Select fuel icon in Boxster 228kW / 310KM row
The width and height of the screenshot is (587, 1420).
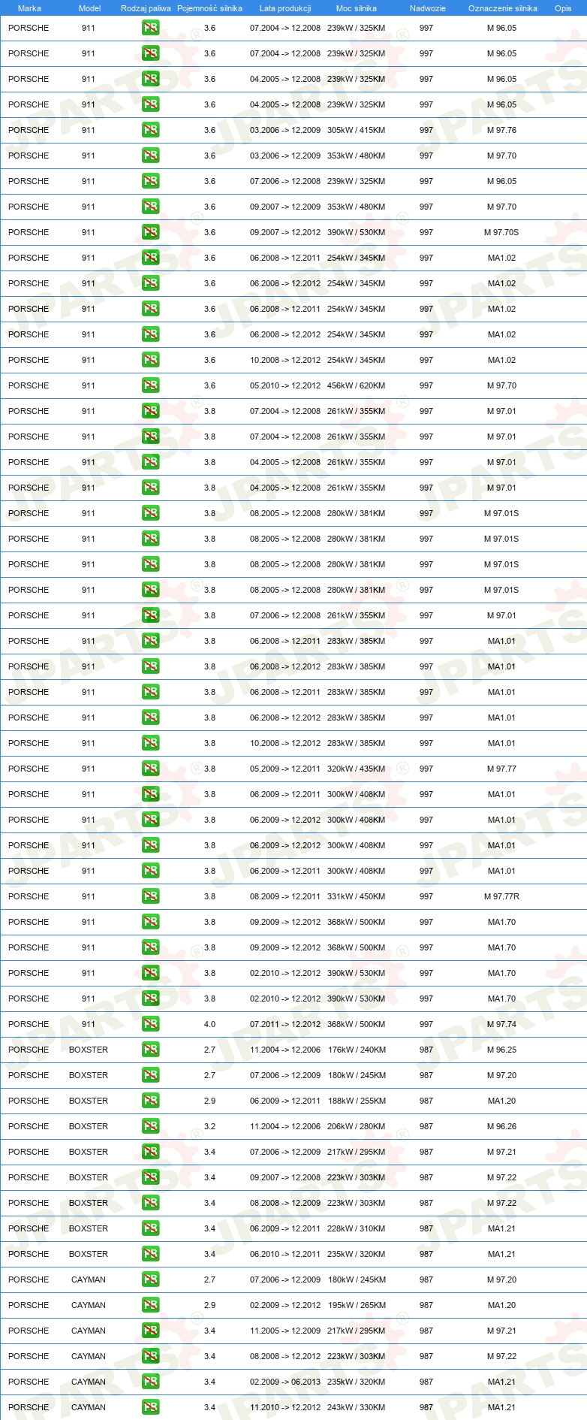pos(150,1228)
